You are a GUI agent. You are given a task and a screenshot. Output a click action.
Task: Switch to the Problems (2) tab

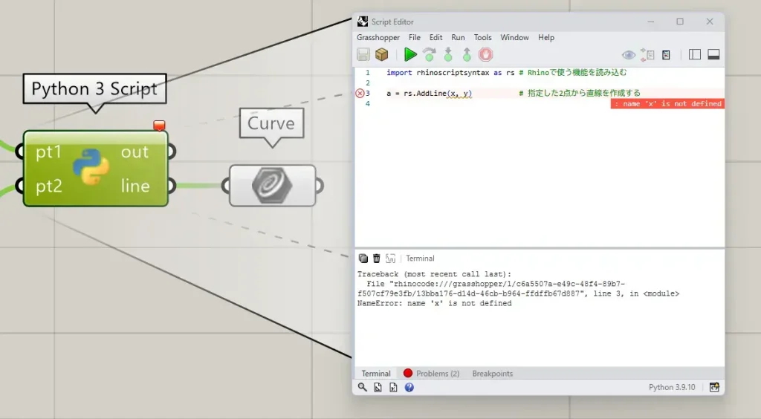coord(432,374)
